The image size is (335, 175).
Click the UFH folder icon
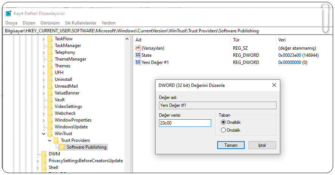[x=50, y=73]
